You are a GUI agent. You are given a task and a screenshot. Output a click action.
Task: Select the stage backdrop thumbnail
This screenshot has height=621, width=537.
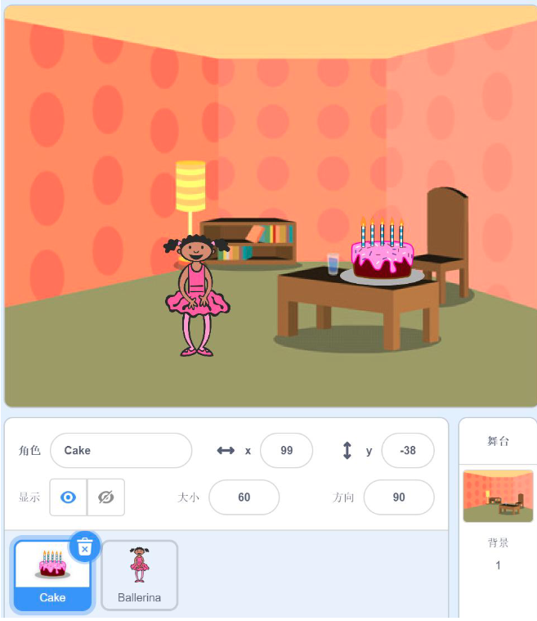499,496
